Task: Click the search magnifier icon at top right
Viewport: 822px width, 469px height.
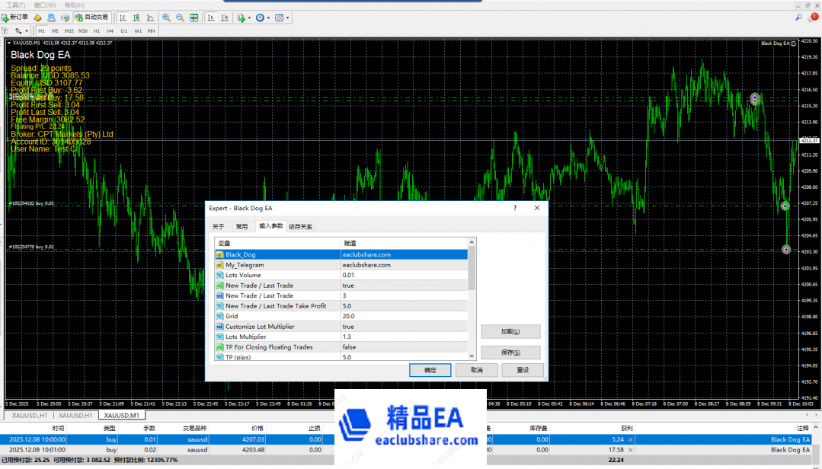Action: tap(798, 17)
